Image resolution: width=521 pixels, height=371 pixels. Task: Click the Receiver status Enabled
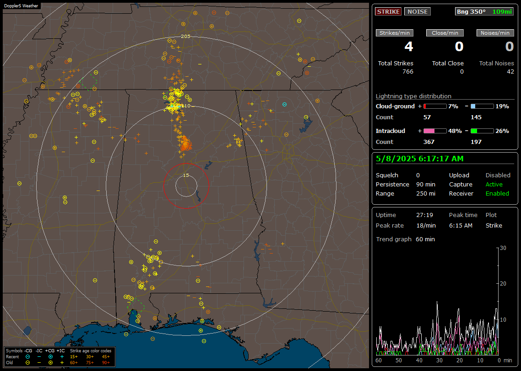[x=497, y=194]
